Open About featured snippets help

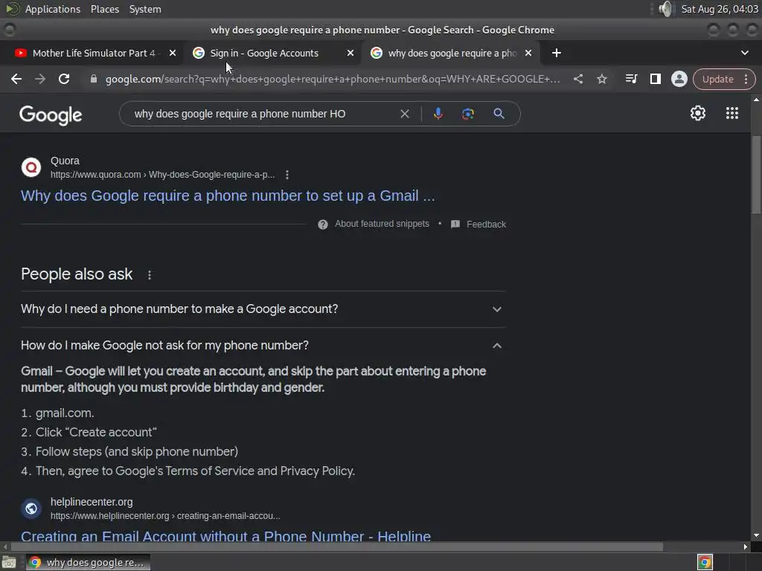click(x=374, y=224)
